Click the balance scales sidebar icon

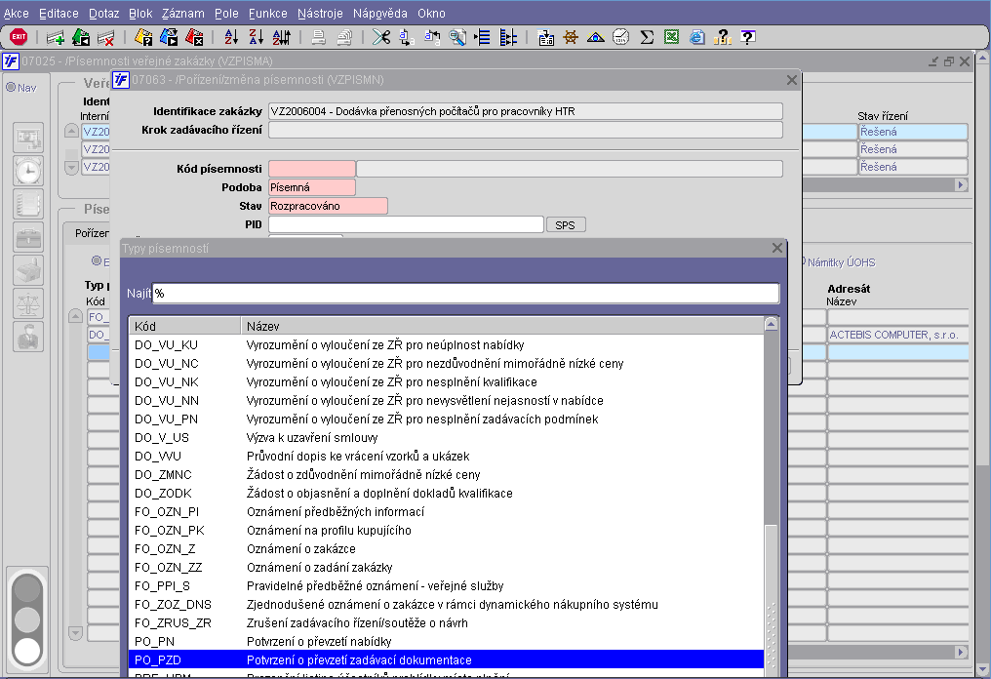(28, 303)
